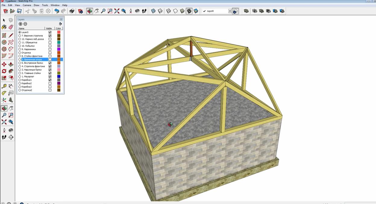Show the 11. Обрешетка layer
This screenshot has width=376, height=204.
tap(50, 42)
